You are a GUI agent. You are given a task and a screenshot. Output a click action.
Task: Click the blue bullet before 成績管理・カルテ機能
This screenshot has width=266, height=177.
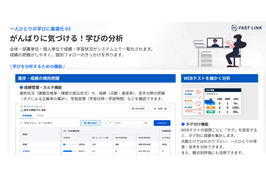click(x=21, y=87)
